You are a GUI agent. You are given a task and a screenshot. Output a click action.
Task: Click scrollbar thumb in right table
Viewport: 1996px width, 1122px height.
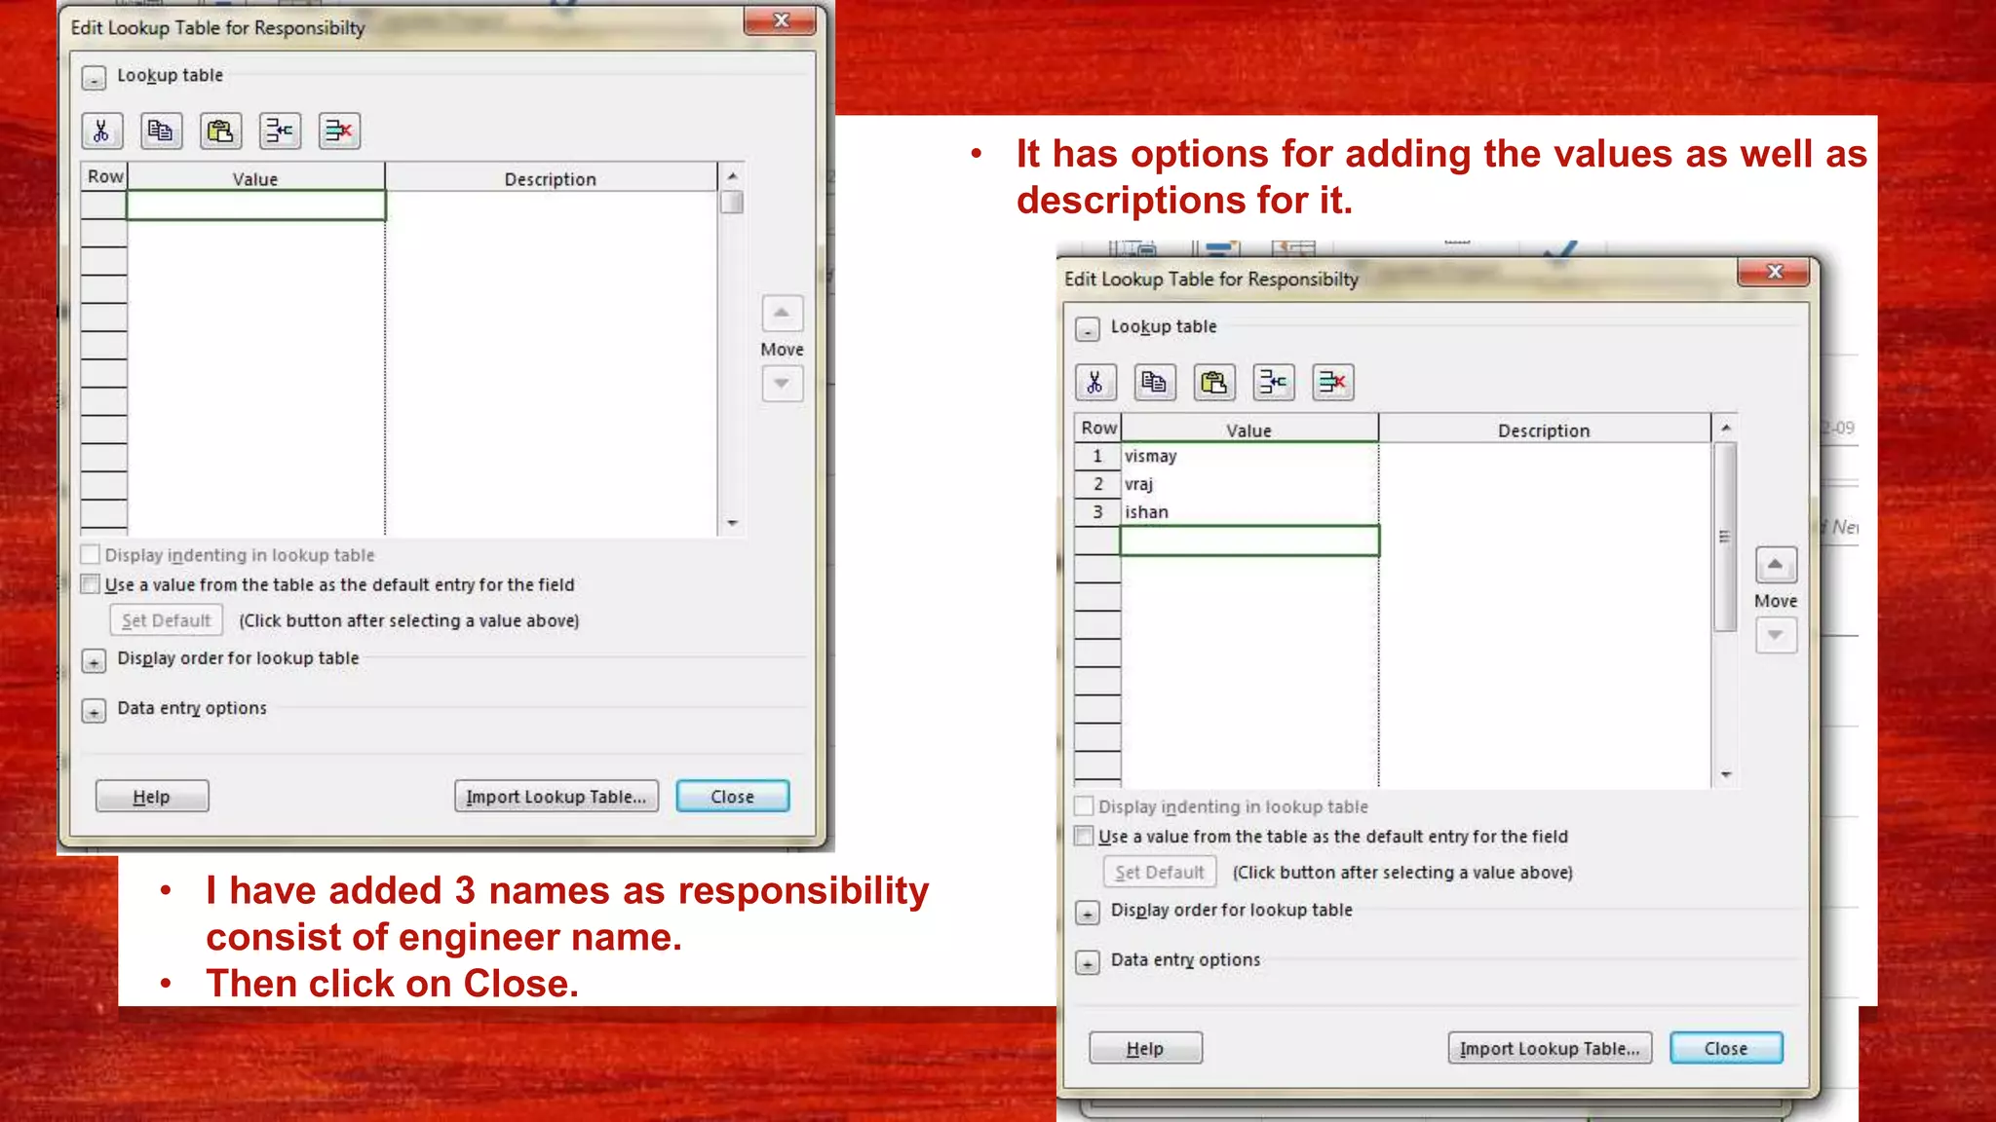[1725, 537]
